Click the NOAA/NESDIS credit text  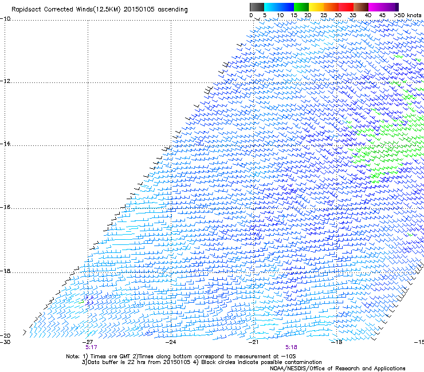(x=337, y=369)
